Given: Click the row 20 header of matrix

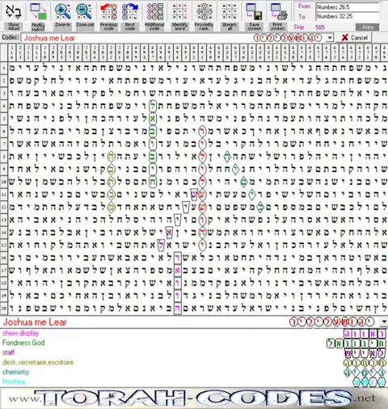Looking at the screenshot, I should 4,308.
